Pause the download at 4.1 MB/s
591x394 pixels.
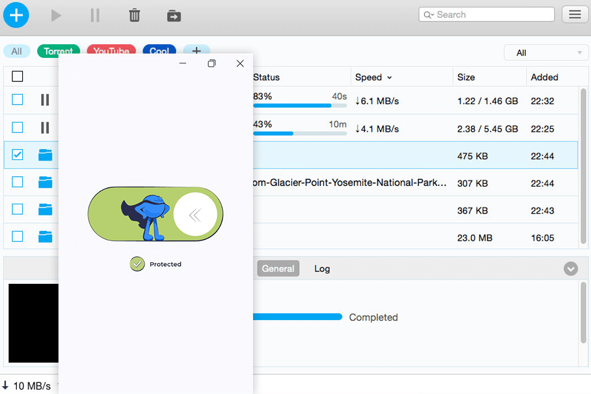[x=45, y=128]
